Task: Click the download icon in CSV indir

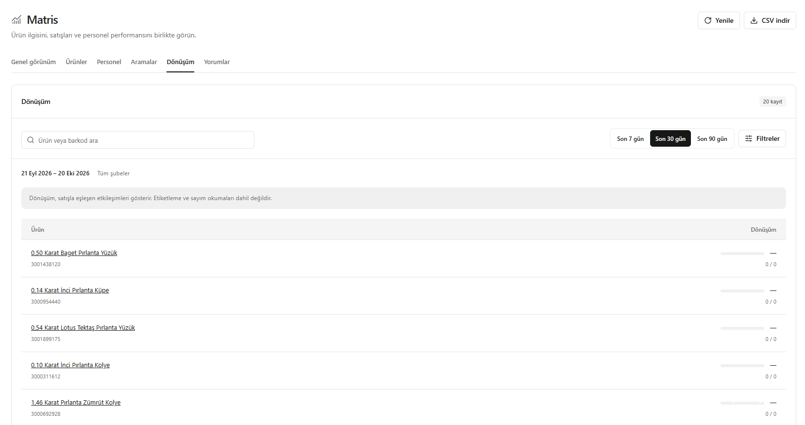Action: [x=754, y=20]
